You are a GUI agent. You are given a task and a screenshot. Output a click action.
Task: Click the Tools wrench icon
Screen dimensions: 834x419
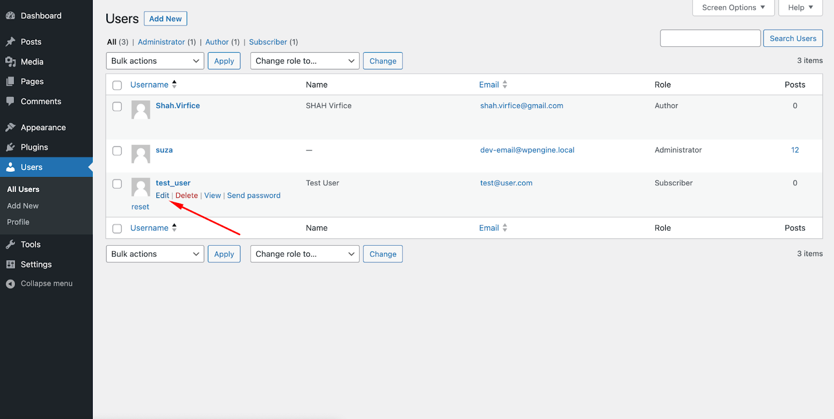click(x=10, y=245)
